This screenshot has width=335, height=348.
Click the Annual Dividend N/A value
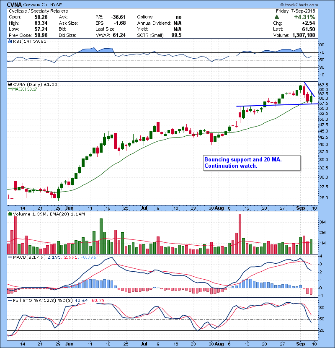tap(178, 23)
